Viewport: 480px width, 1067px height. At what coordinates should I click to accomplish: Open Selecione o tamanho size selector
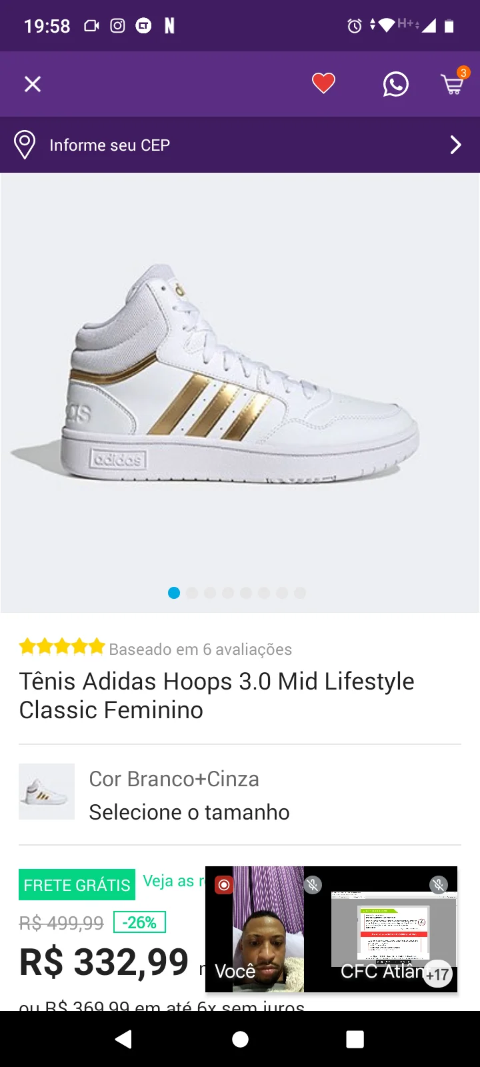click(x=189, y=812)
